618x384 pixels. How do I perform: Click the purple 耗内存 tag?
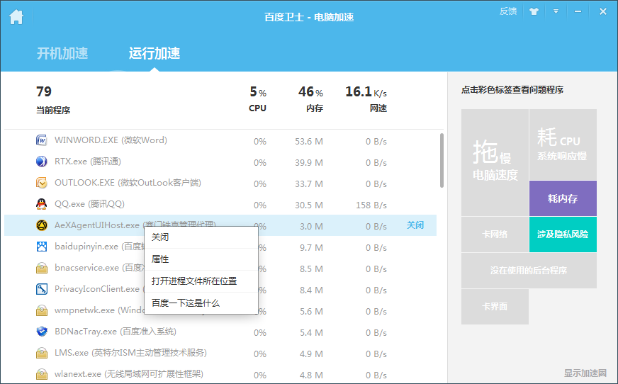point(563,198)
